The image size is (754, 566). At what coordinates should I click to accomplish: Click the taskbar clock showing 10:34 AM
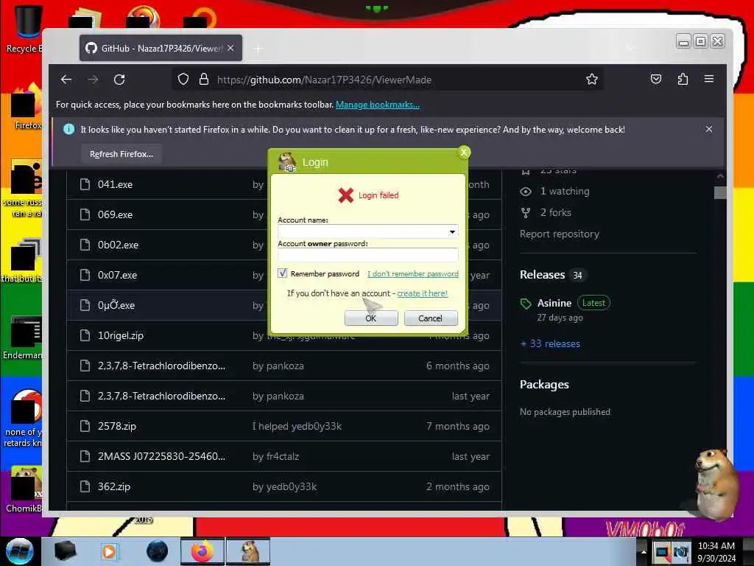pyautogui.click(x=716, y=551)
